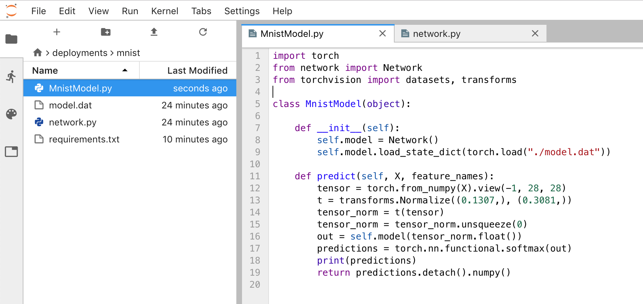Click line number 11 in editor gutter
This screenshot has height=304, width=643.
[x=255, y=176]
